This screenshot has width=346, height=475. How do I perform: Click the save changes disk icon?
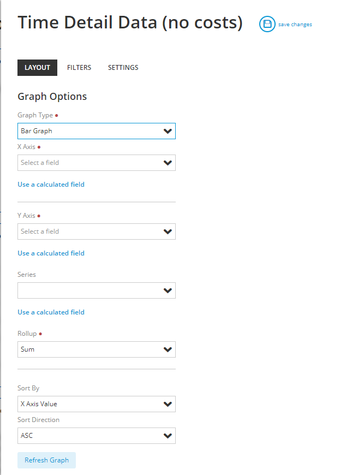(x=267, y=24)
